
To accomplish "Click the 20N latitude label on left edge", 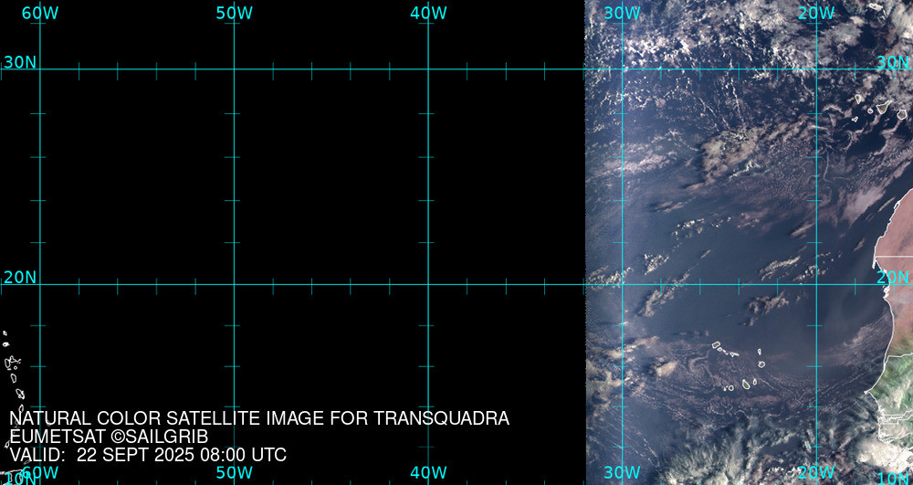I will point(19,278).
